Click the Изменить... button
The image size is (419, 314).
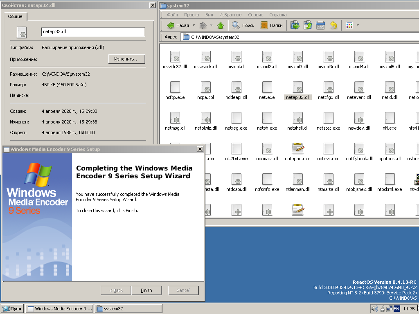point(127,59)
